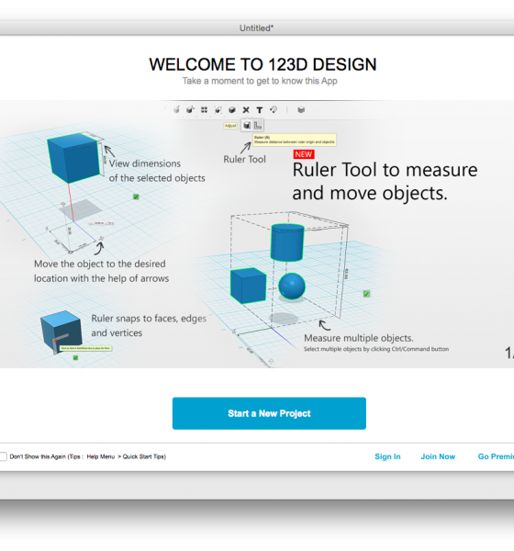The height and width of the screenshot is (551, 514).
Task: Tick the Don't Show this Again checkbox
Action: pos(3,456)
